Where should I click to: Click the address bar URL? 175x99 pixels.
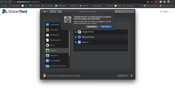pyautogui.click(x=28, y=2)
